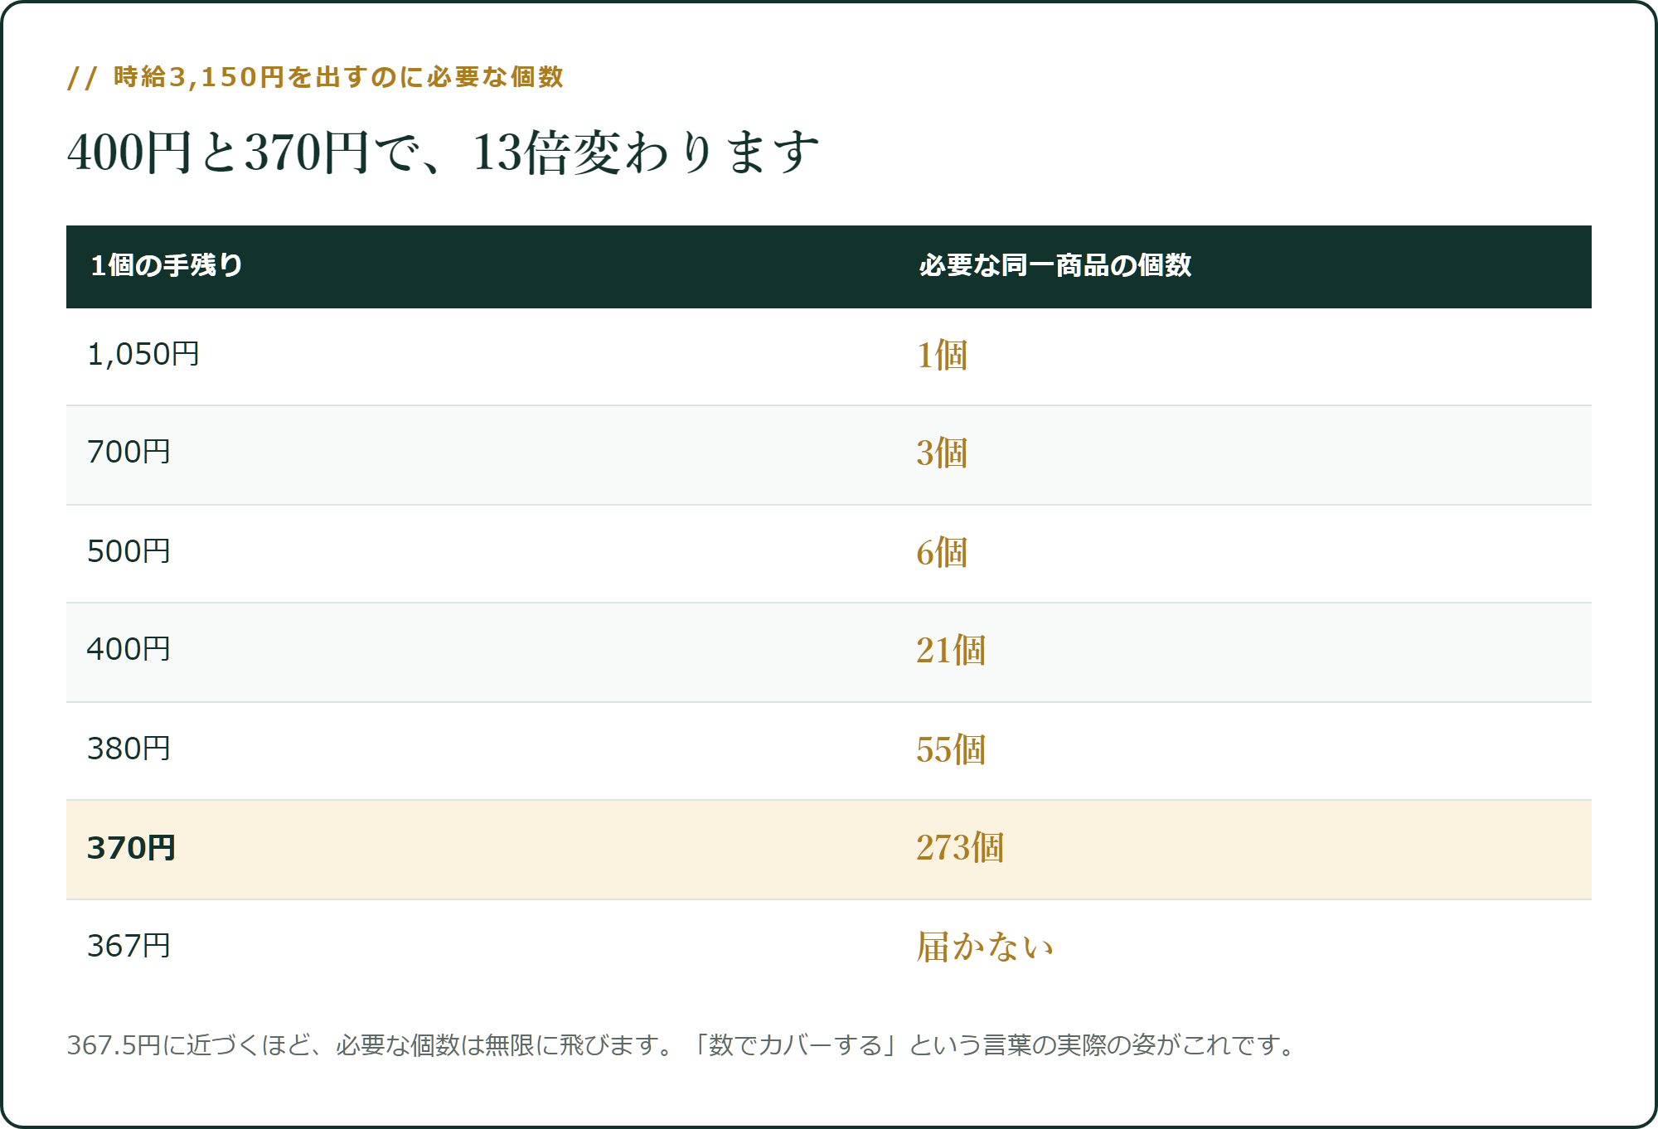Click the '3個' value
The width and height of the screenshot is (1658, 1129).
(x=942, y=453)
